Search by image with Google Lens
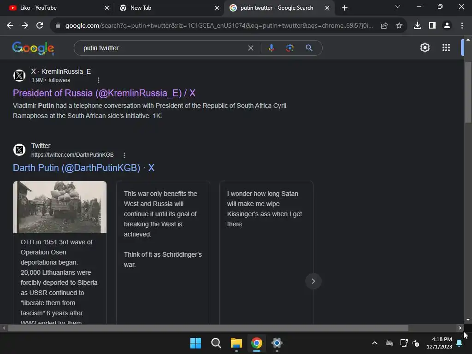Screen dimensions: 472x354 pos(289,48)
